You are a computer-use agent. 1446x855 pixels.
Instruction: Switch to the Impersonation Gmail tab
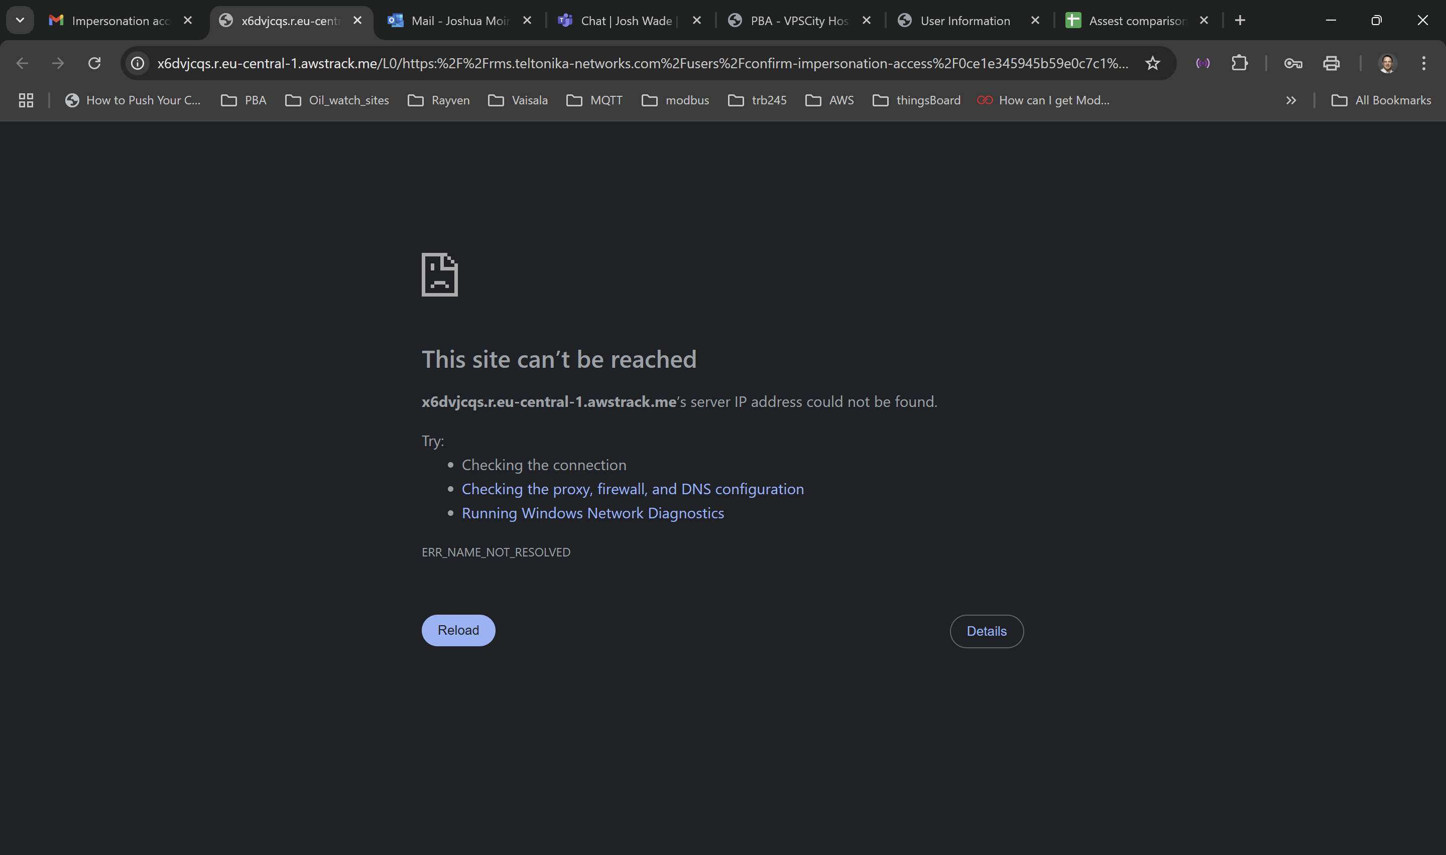[121, 21]
